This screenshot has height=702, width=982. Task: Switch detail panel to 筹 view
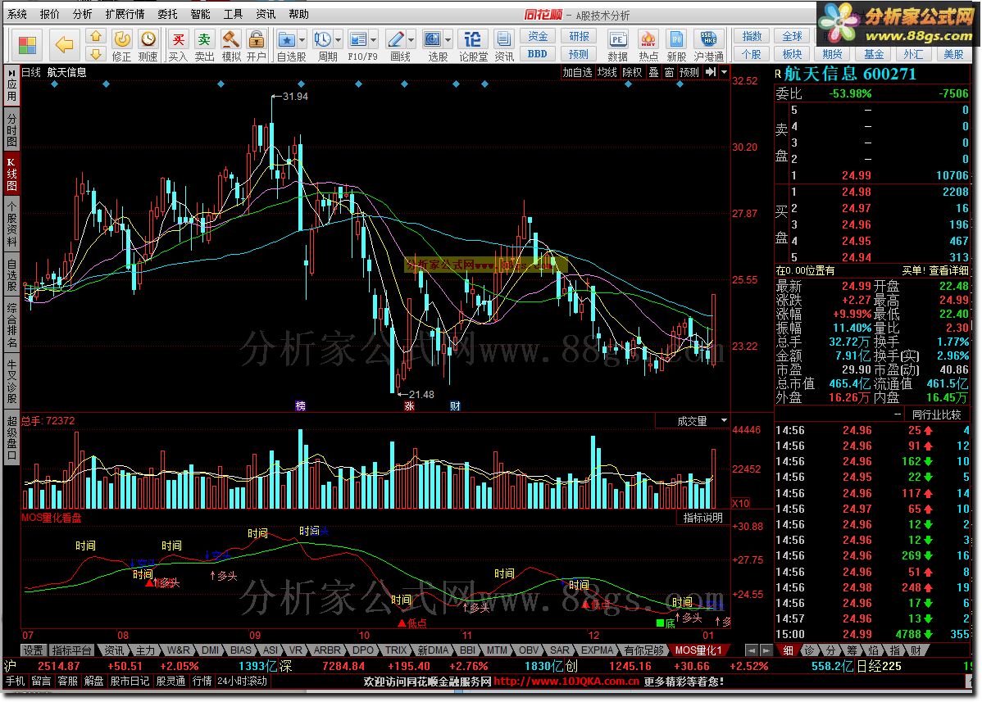point(852,650)
